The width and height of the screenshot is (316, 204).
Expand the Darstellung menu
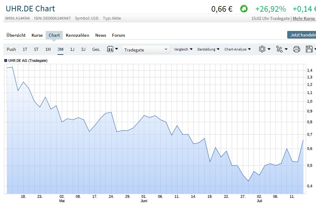pos(208,49)
